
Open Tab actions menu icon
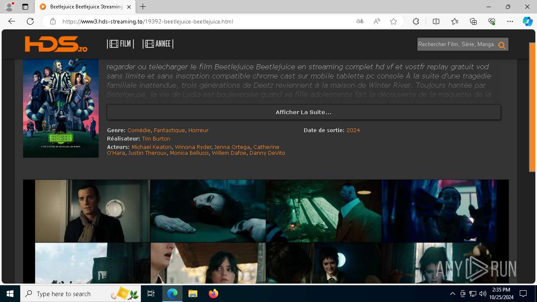pyautogui.click(x=25, y=7)
